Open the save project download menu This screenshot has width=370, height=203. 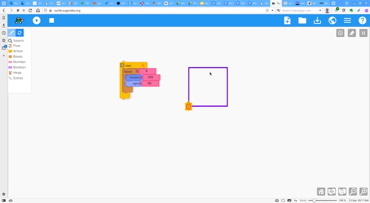317,21
